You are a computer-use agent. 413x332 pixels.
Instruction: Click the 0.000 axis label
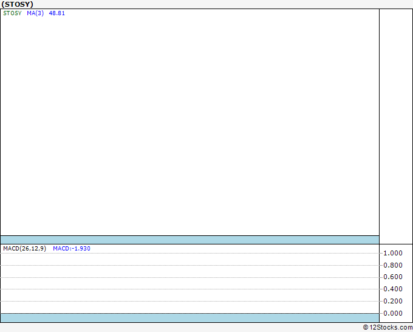click(393, 314)
